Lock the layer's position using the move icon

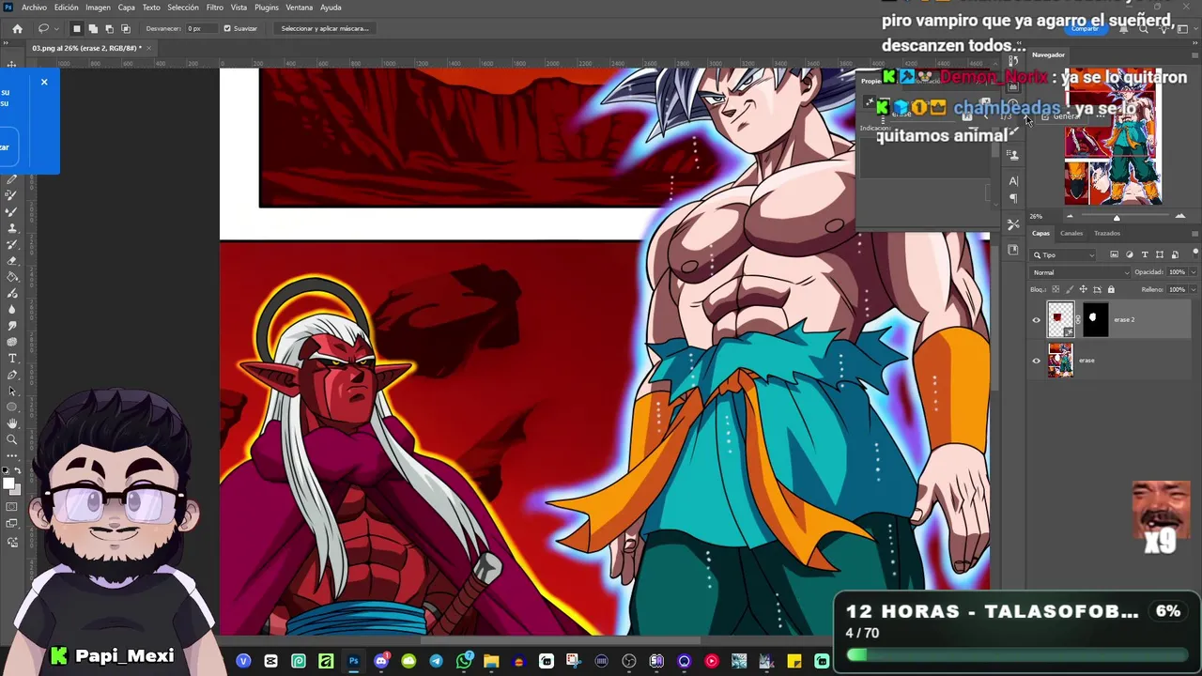(1084, 289)
